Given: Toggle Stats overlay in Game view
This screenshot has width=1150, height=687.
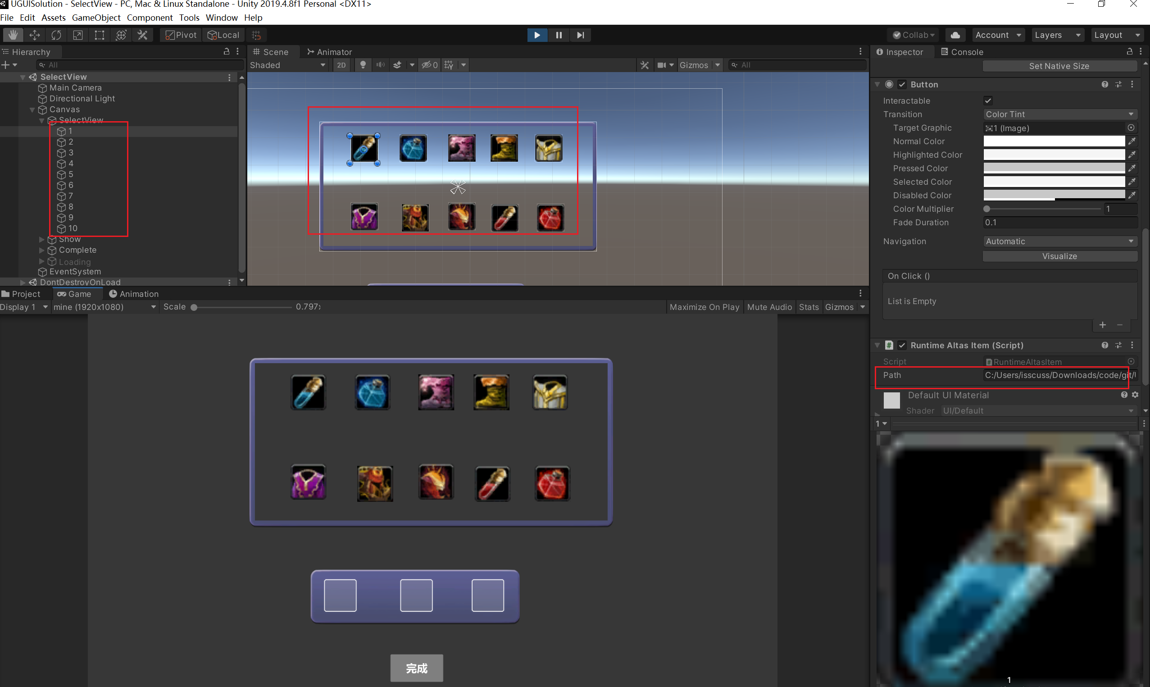Looking at the screenshot, I should point(809,307).
